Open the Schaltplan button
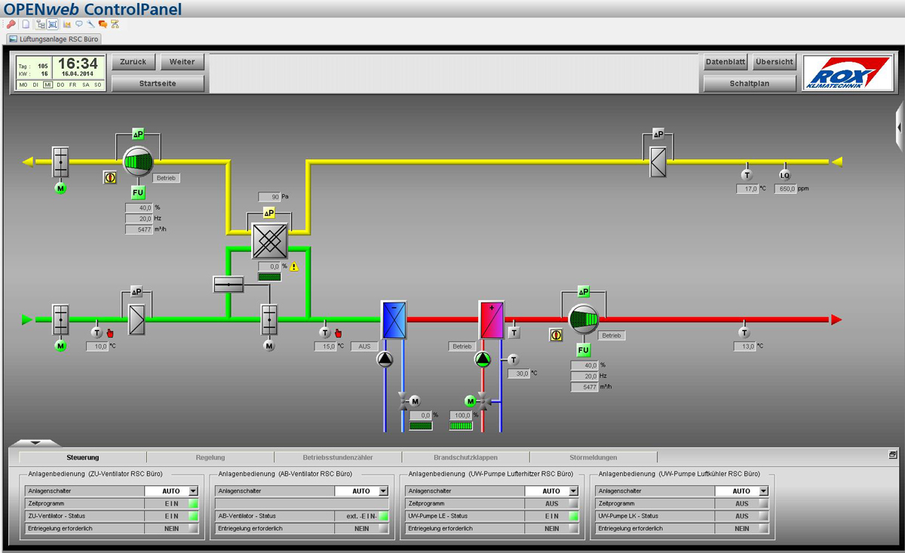 coord(749,83)
